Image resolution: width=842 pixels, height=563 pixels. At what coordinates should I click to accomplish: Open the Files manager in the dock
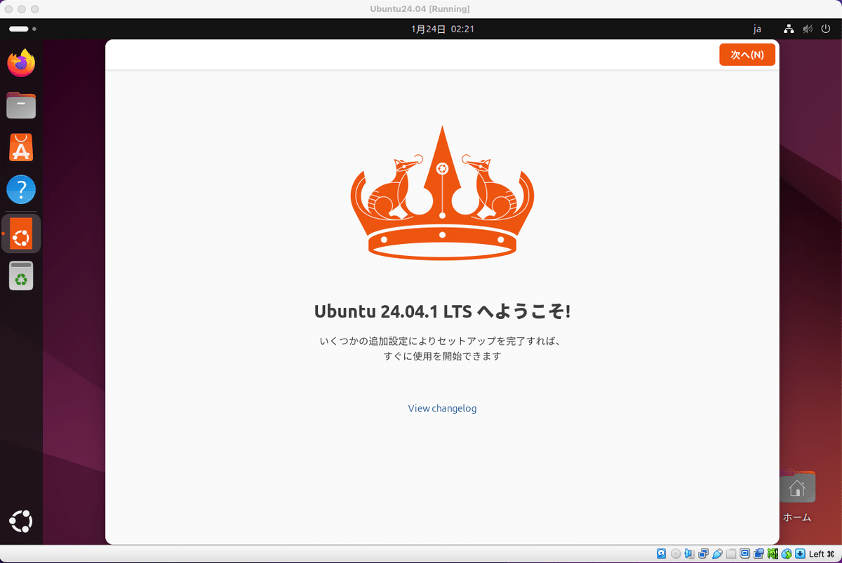pyautogui.click(x=21, y=106)
